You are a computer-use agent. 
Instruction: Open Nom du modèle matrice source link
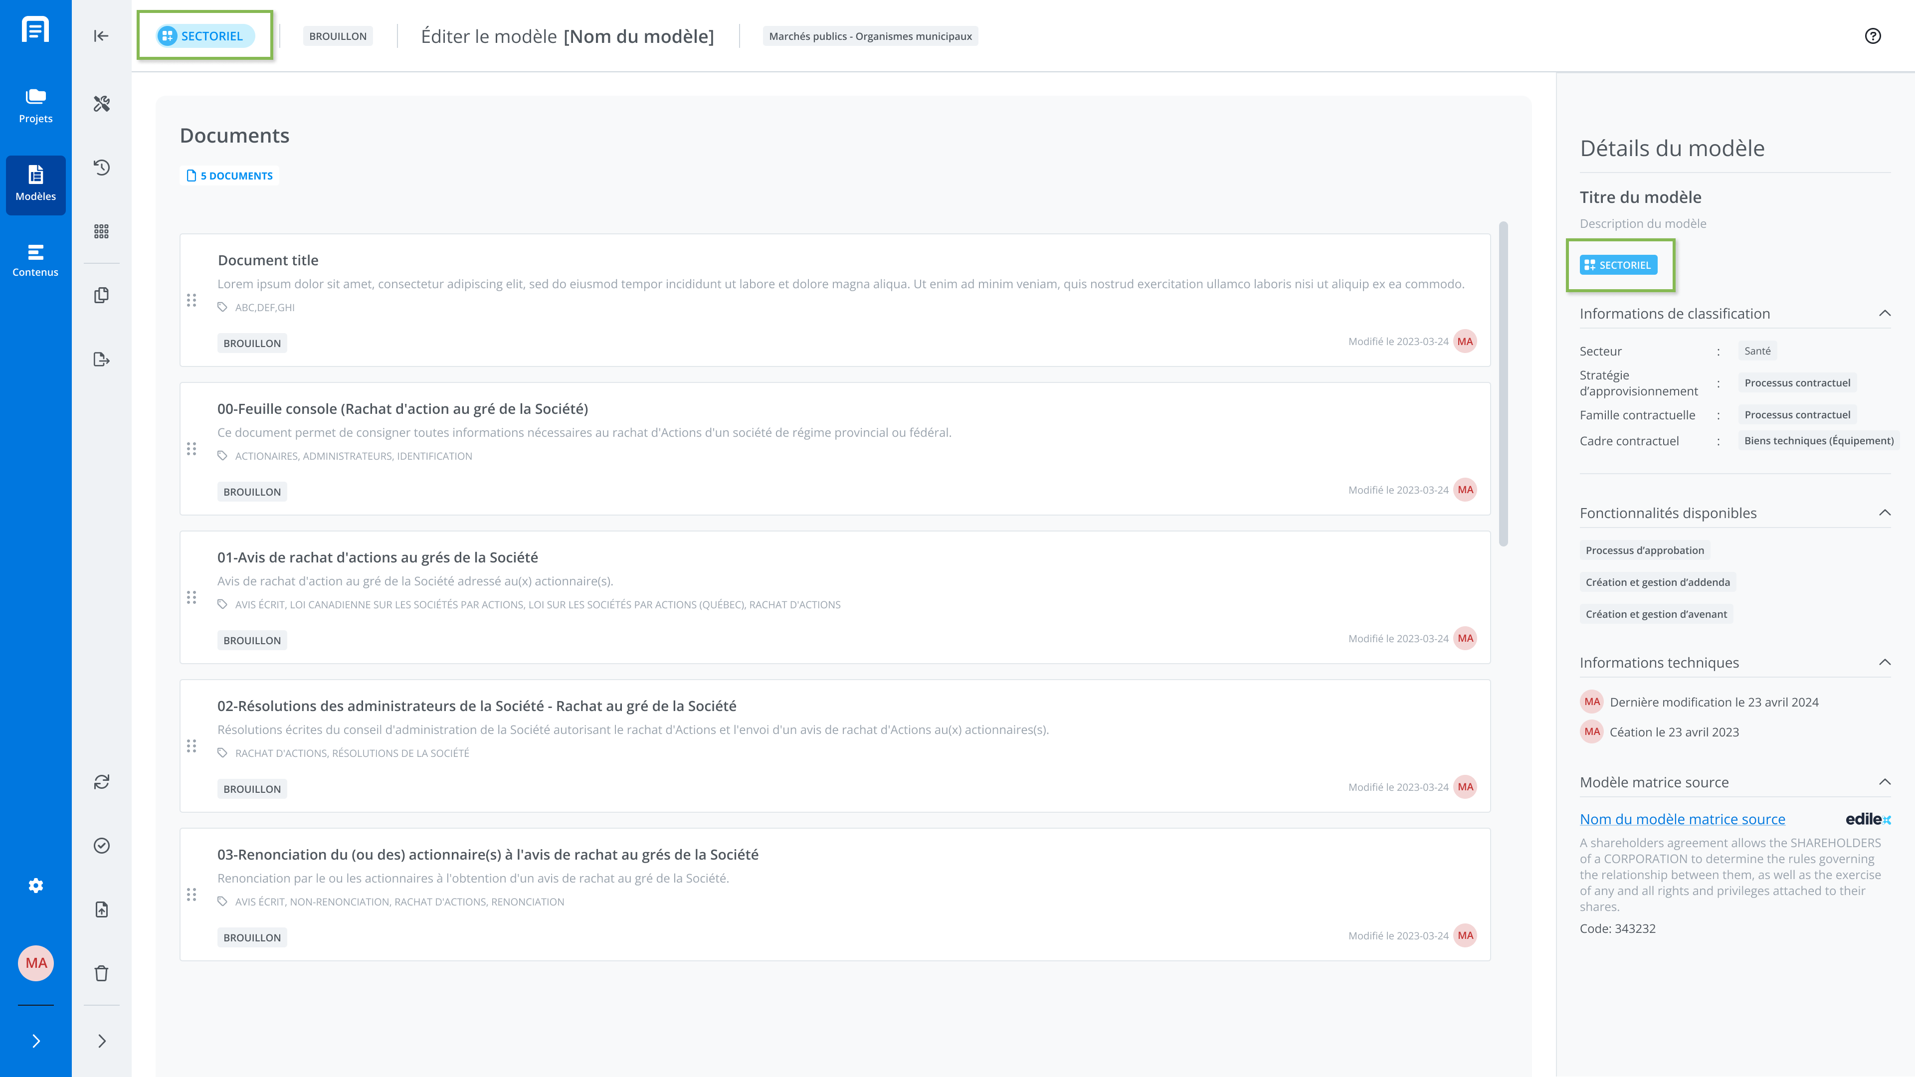(1682, 819)
